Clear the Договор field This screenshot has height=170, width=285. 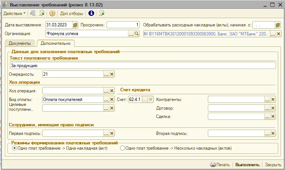tap(273, 108)
